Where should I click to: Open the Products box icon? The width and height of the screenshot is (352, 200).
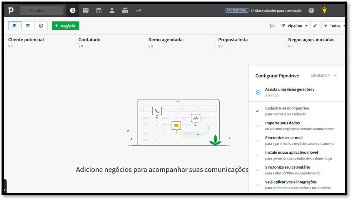[125, 10]
